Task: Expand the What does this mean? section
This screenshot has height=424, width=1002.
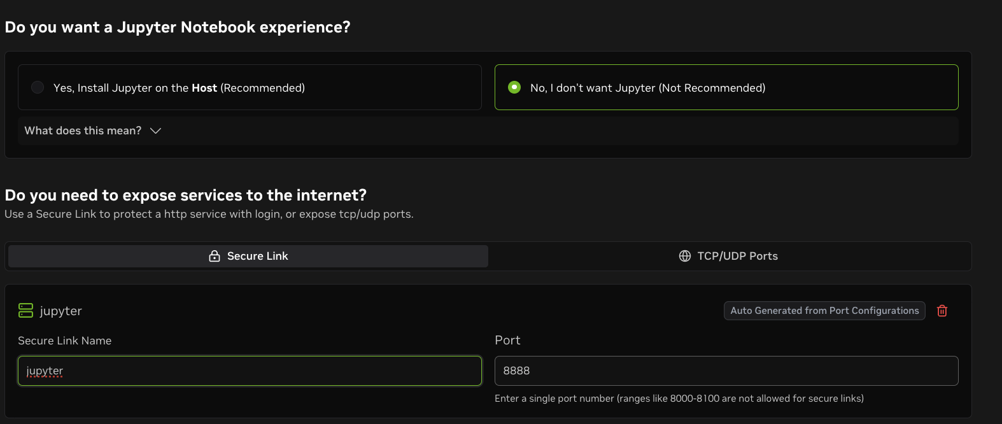Action: click(x=488, y=131)
